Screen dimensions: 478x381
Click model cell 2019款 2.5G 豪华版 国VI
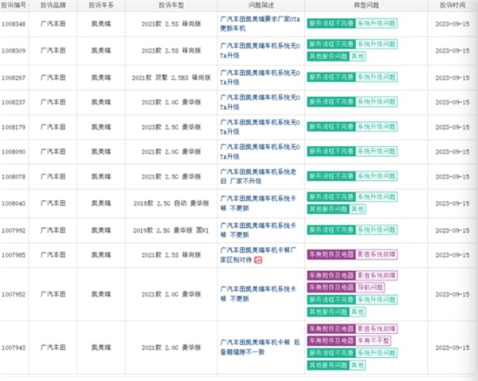point(171,230)
